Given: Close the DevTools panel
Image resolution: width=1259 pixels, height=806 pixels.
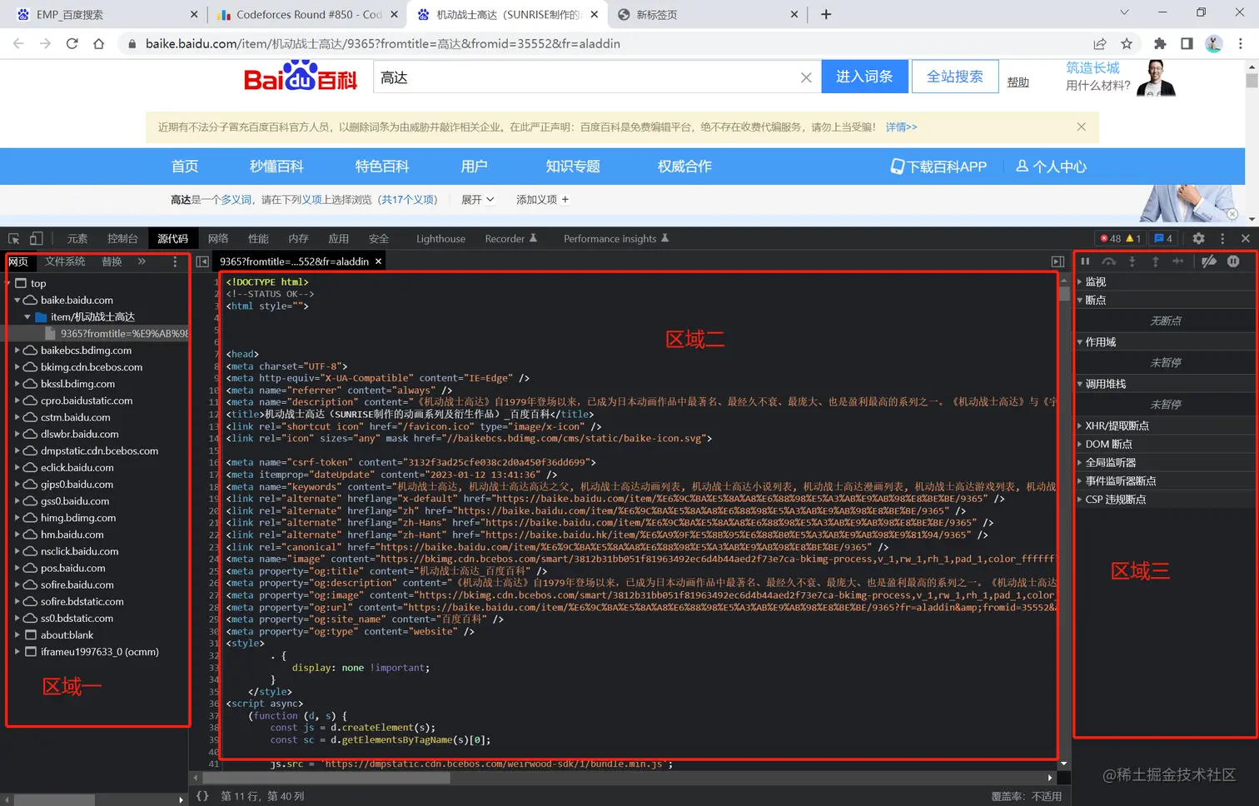Looking at the screenshot, I should pyautogui.click(x=1246, y=238).
